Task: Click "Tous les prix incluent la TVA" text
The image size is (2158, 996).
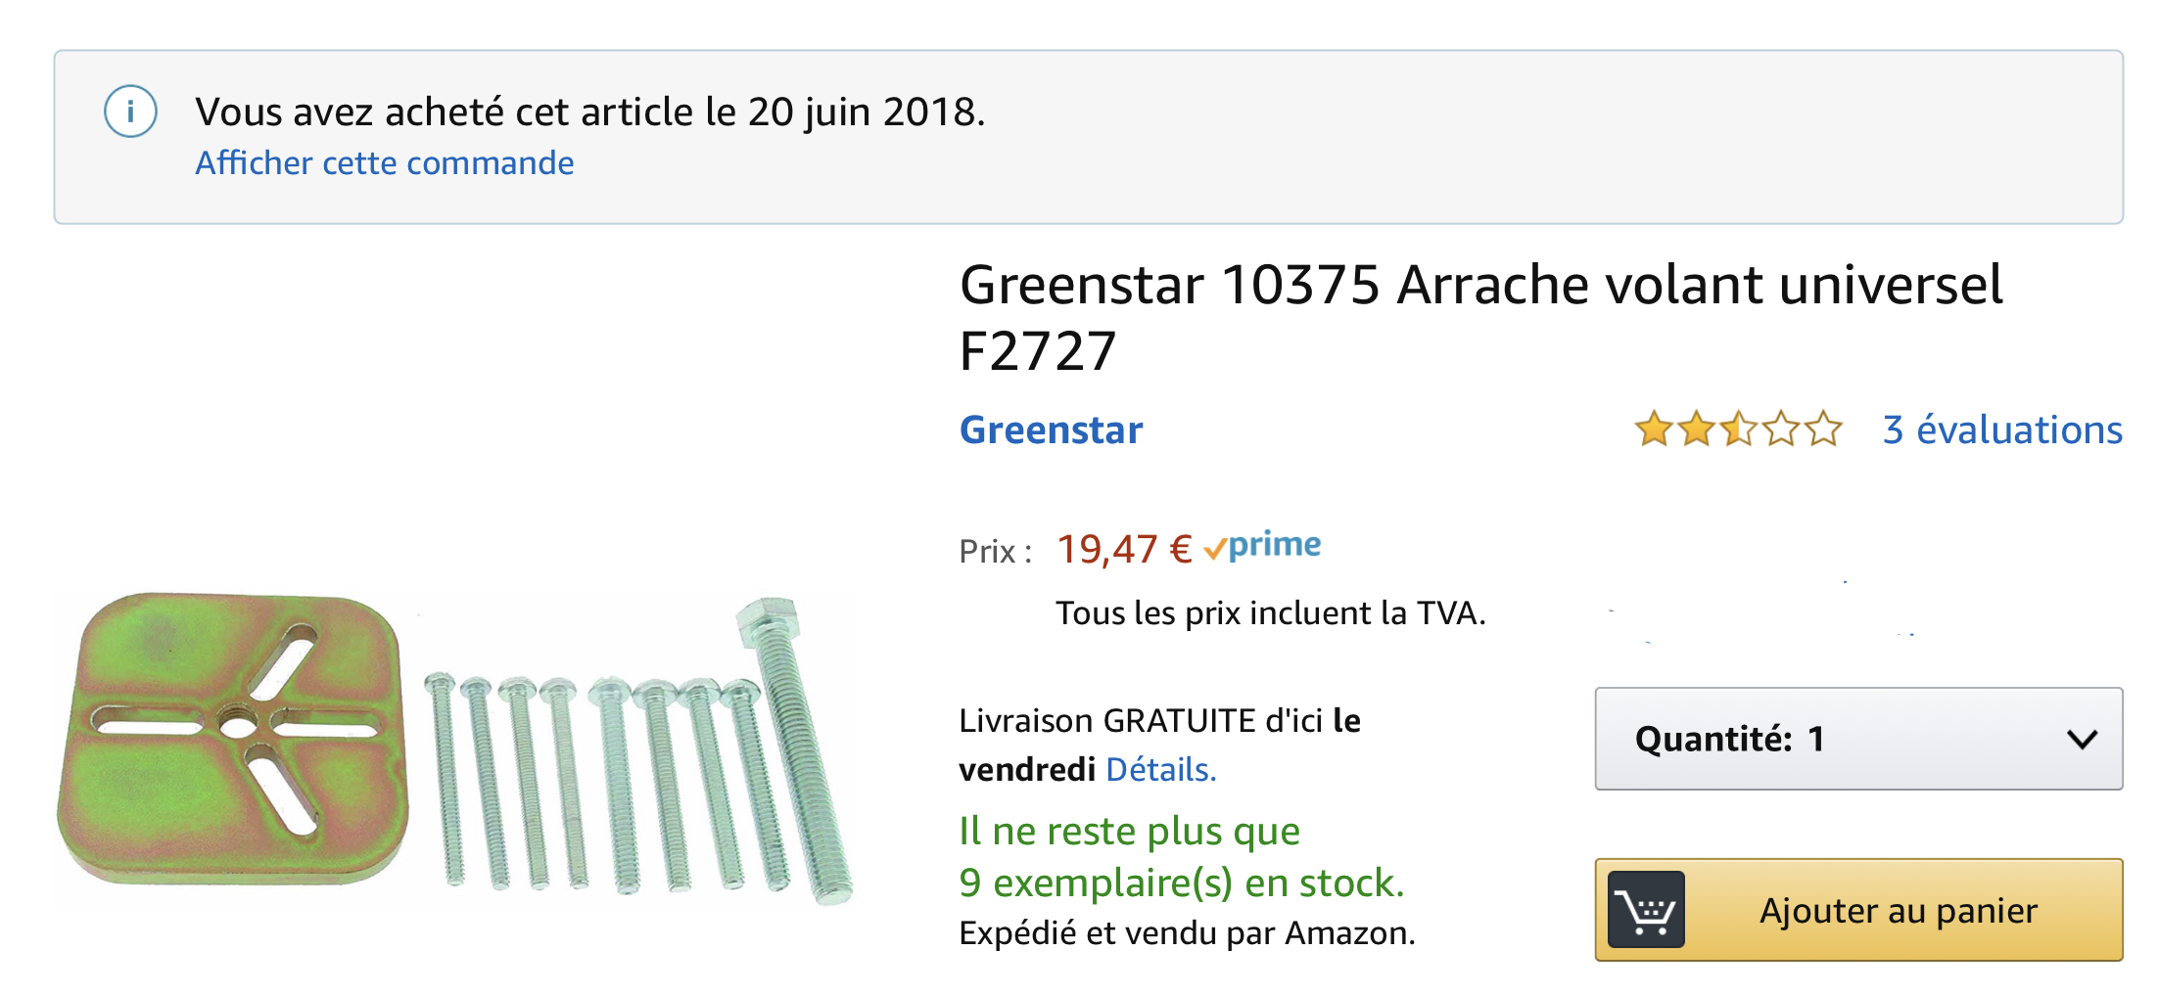Action: click(x=1270, y=613)
